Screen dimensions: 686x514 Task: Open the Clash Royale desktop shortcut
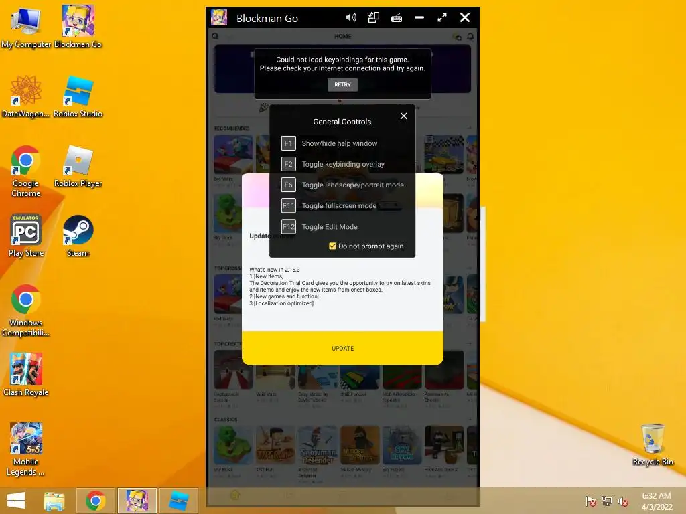[x=26, y=375]
